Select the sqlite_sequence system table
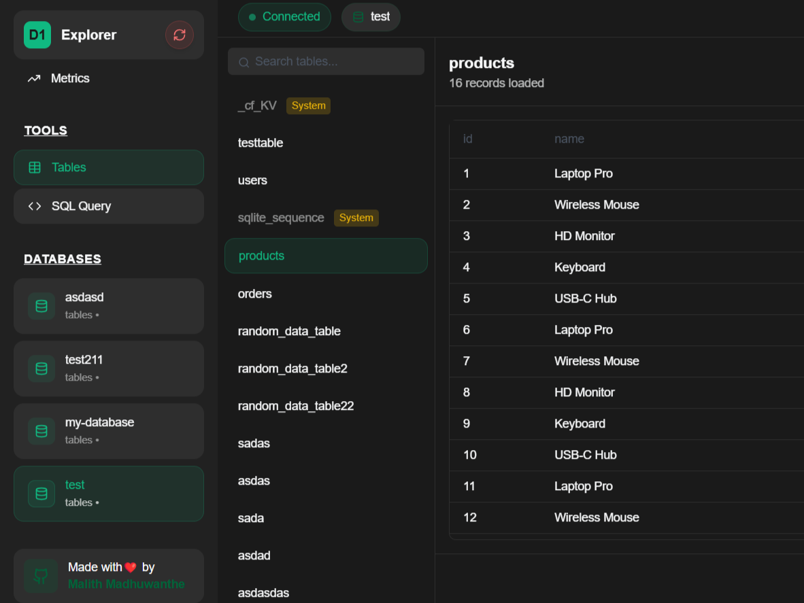Viewport: 804px width, 603px height. click(281, 218)
